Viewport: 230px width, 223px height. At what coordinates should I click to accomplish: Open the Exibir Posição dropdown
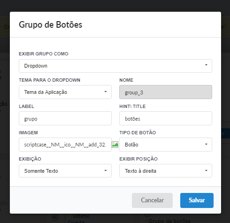166,171
